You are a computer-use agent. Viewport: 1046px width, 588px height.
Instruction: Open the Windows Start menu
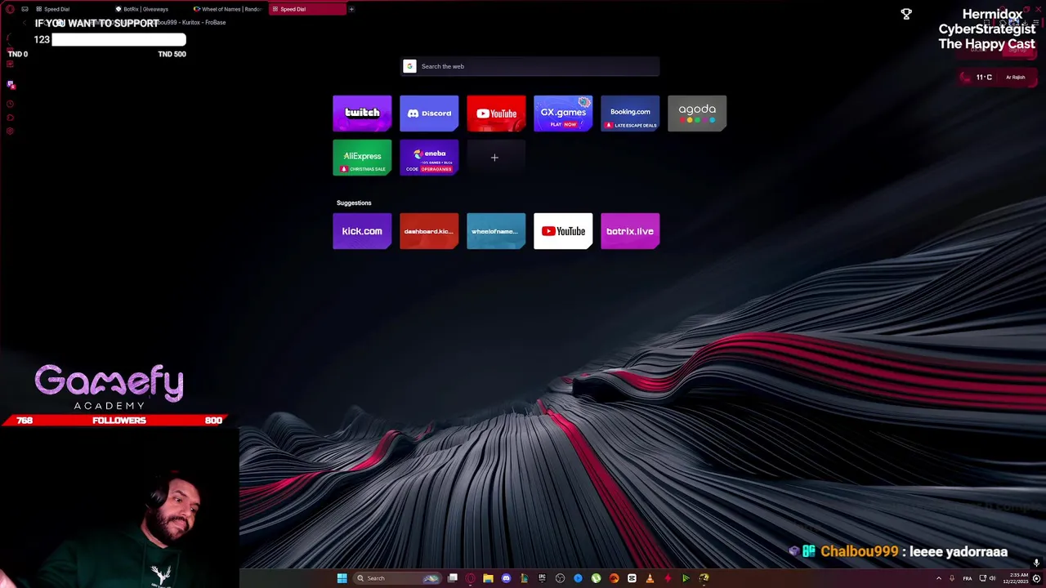click(x=342, y=578)
